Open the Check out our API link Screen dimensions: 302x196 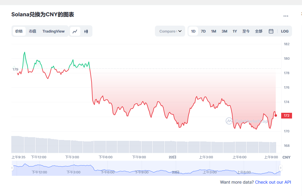273,182
